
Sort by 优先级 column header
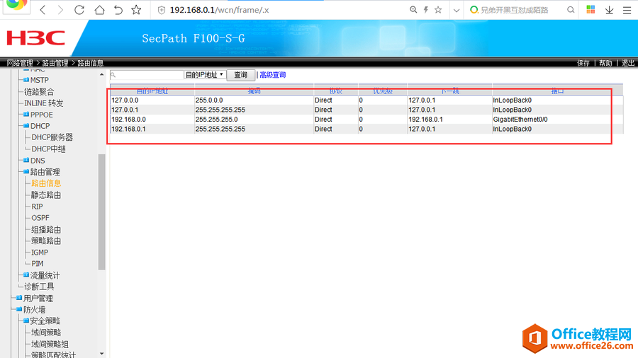(x=383, y=91)
